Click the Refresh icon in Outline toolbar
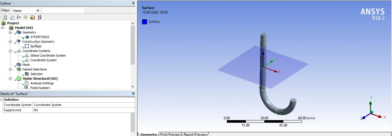 coord(5,17)
